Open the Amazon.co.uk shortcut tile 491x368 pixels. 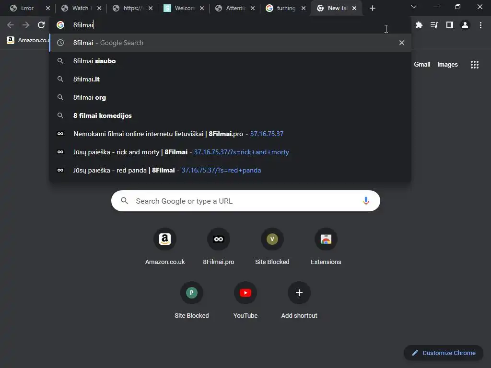point(165,247)
